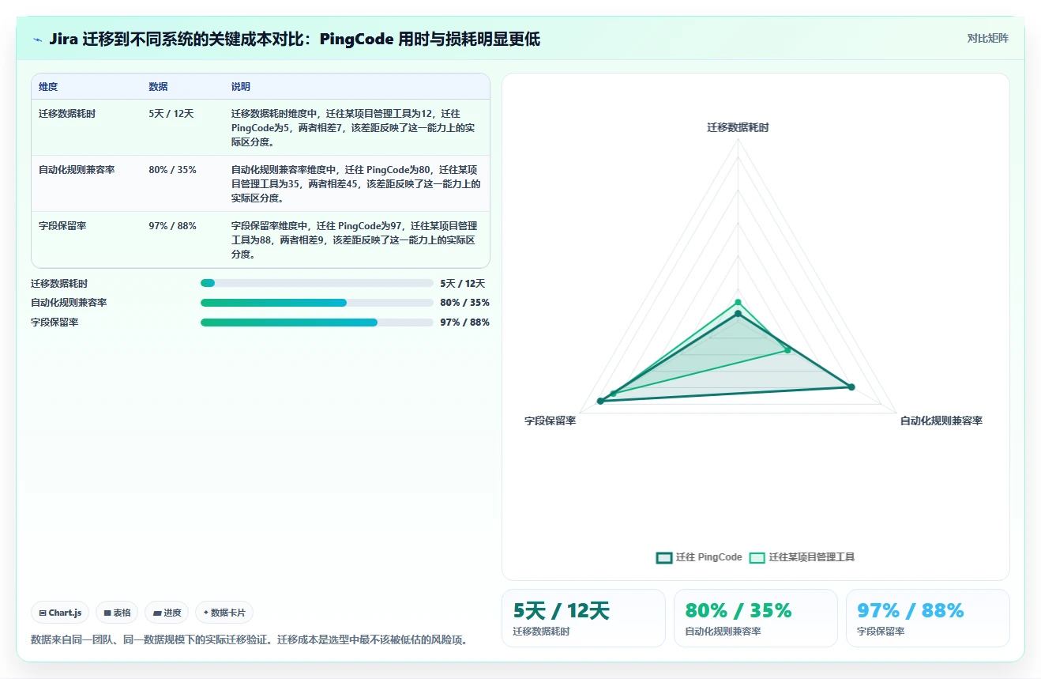This screenshot has width=1041, height=679.
Task: Click the 80% / 35% value beside progress bar
Action: [x=464, y=303]
